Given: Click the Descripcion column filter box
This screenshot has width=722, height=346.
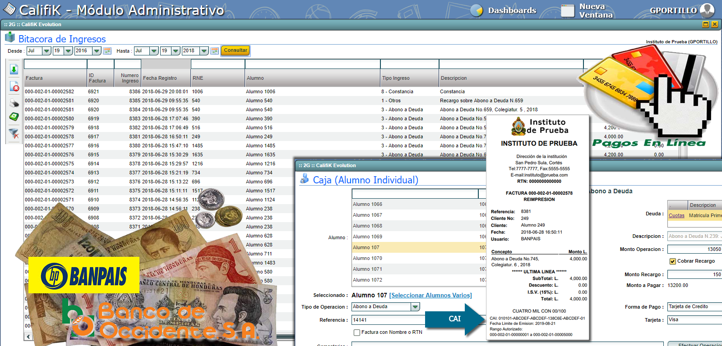Looking at the screenshot, I should [511, 64].
